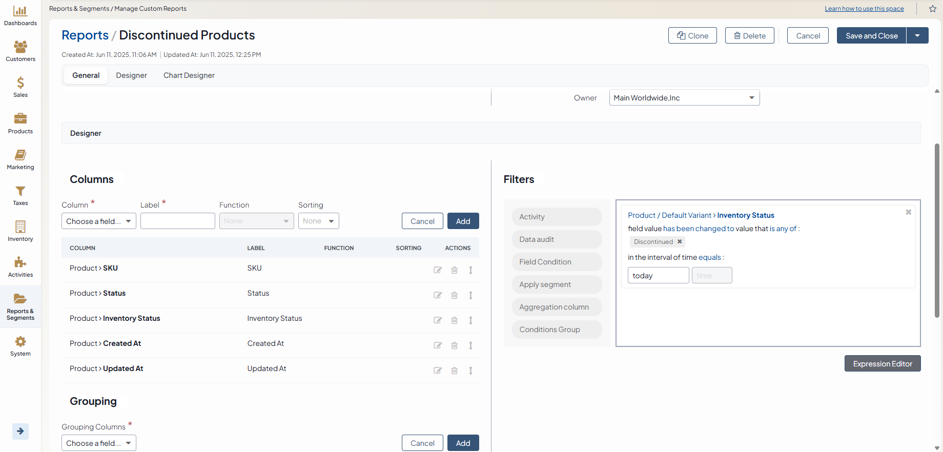
Task: Close the Inventory Status filter condition
Action: [908, 212]
